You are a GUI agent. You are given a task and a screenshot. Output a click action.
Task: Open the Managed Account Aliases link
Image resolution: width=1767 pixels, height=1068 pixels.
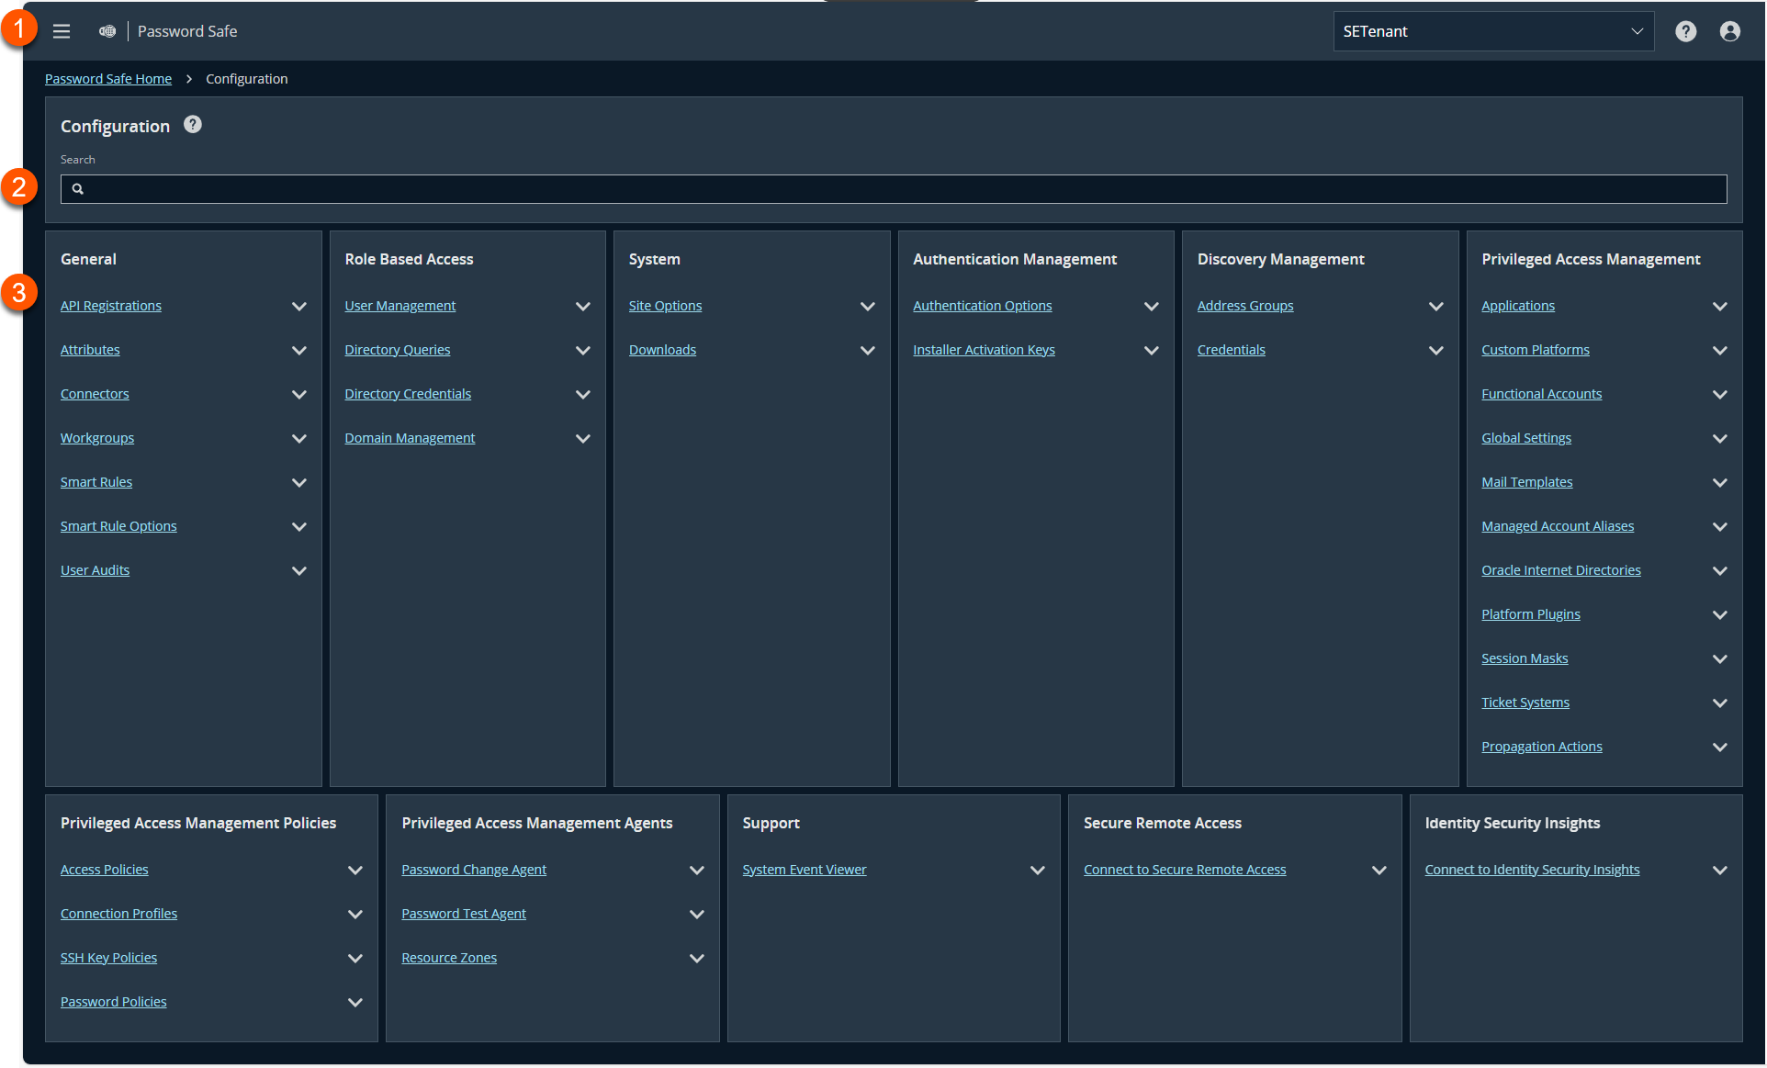[1558, 526]
